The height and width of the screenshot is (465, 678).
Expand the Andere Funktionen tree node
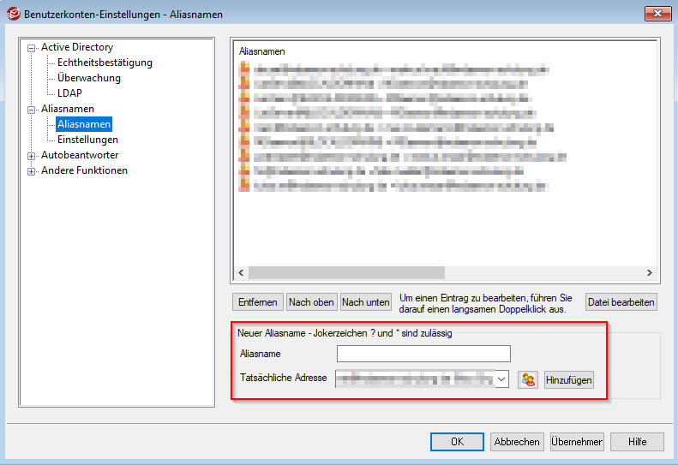32,171
